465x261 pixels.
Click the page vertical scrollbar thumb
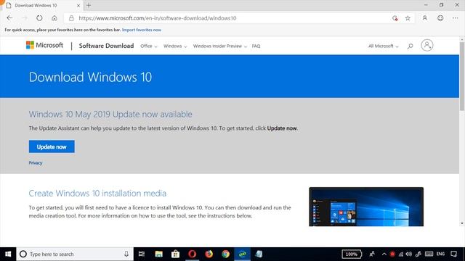click(462, 76)
